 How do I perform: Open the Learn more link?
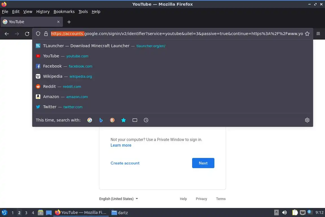click(121, 145)
